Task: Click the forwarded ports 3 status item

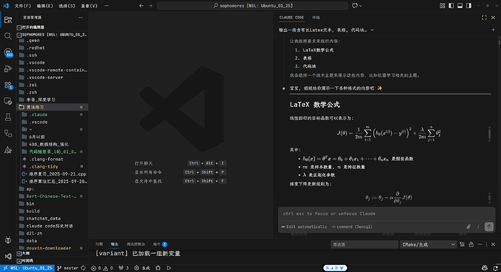Action: (x=123, y=268)
